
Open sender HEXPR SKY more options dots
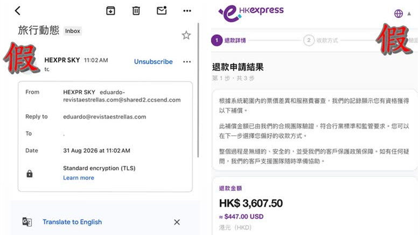pos(187,62)
